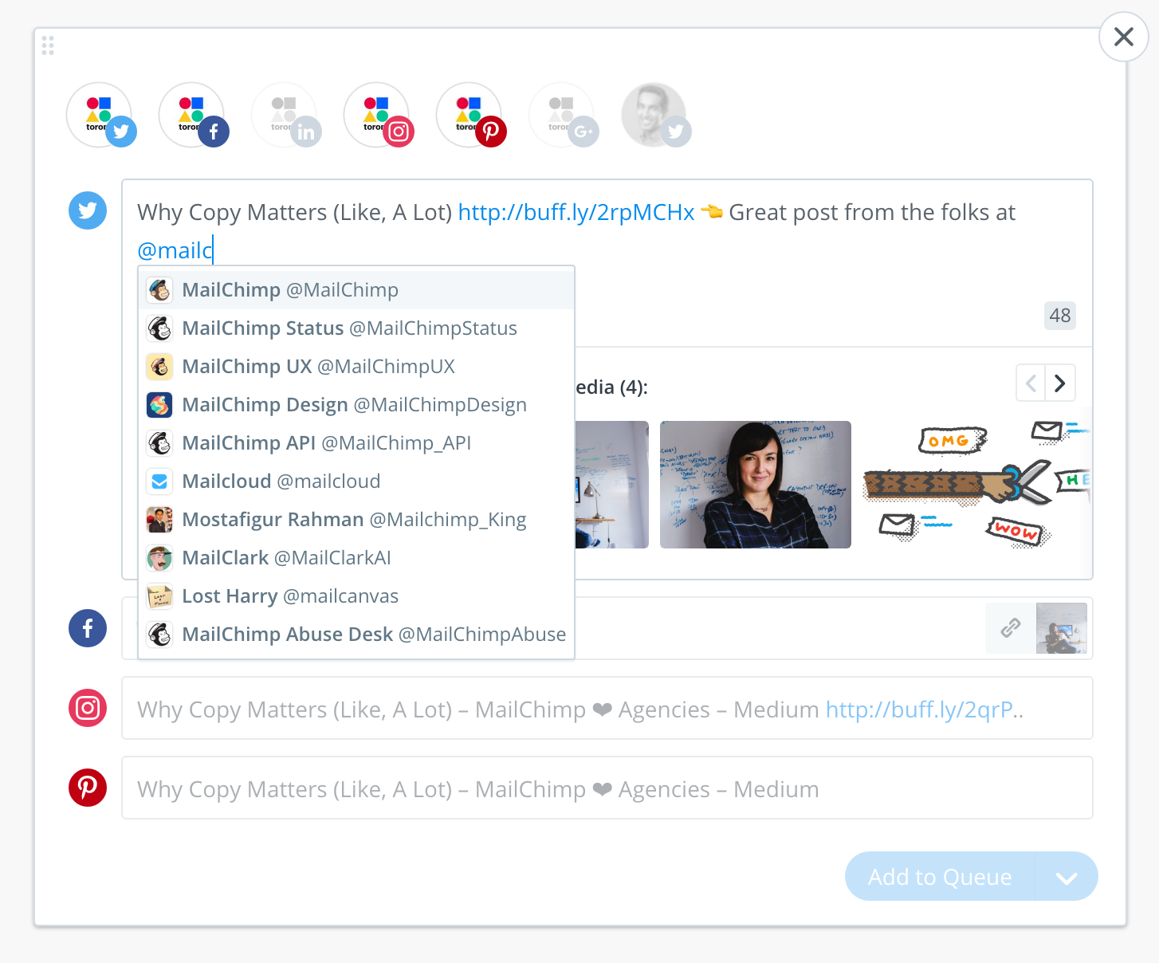This screenshot has width=1159, height=963.
Task: Toggle the toronto Twitter profile avatar
Action: [x=100, y=115]
